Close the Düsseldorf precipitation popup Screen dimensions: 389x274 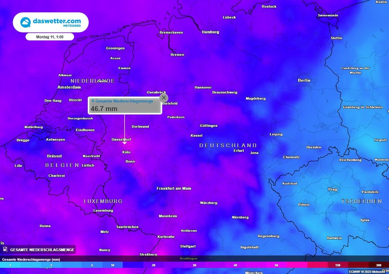[x=164, y=98]
